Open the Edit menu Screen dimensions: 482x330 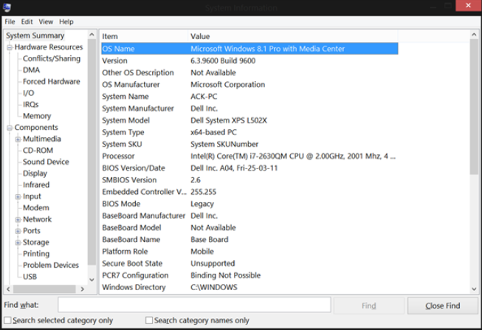(27, 22)
